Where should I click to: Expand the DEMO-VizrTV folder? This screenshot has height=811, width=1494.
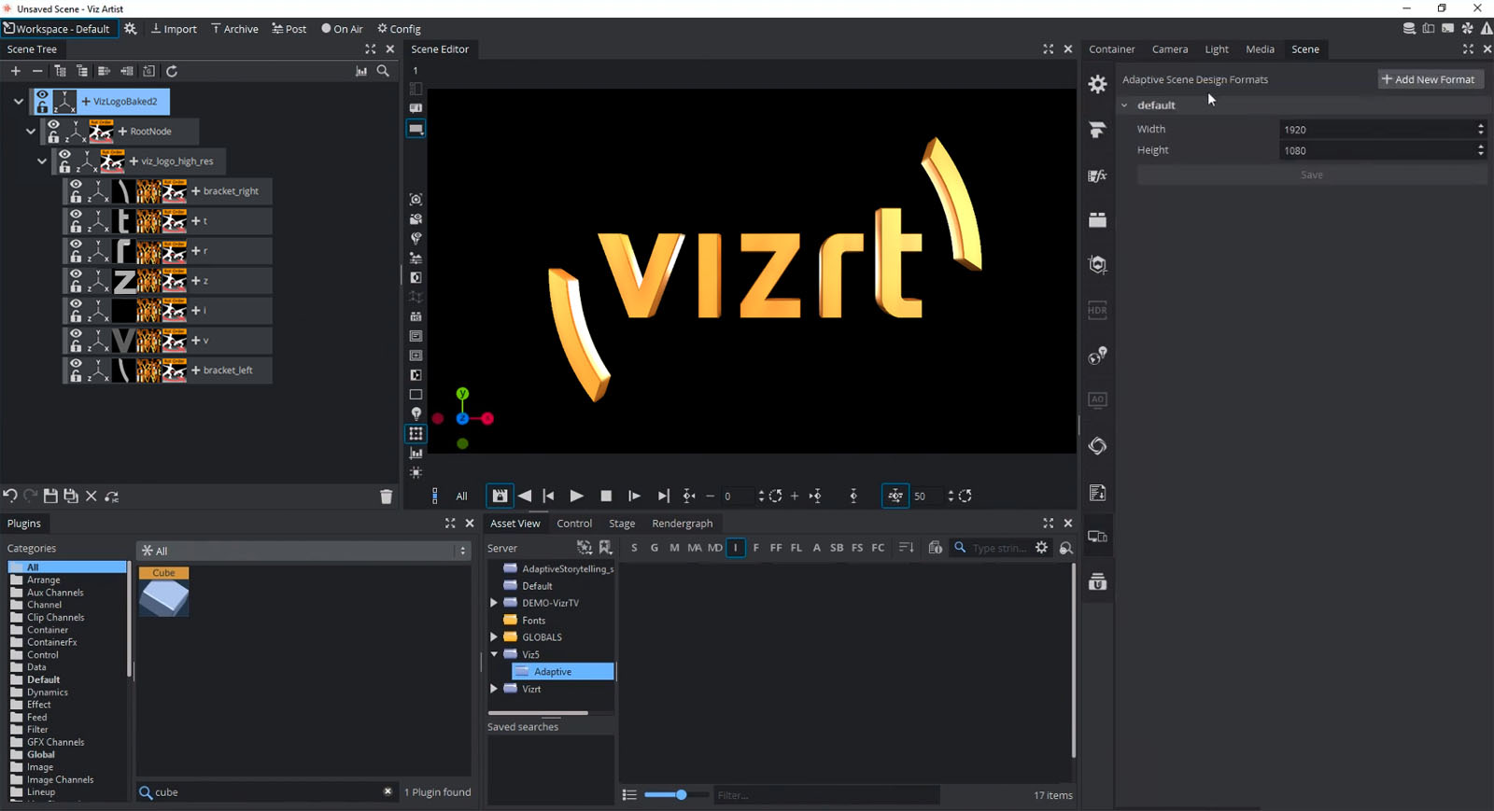494,603
